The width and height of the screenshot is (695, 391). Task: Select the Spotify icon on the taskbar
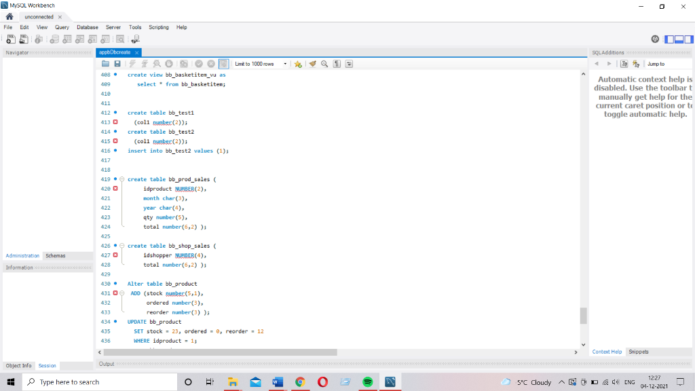(367, 381)
